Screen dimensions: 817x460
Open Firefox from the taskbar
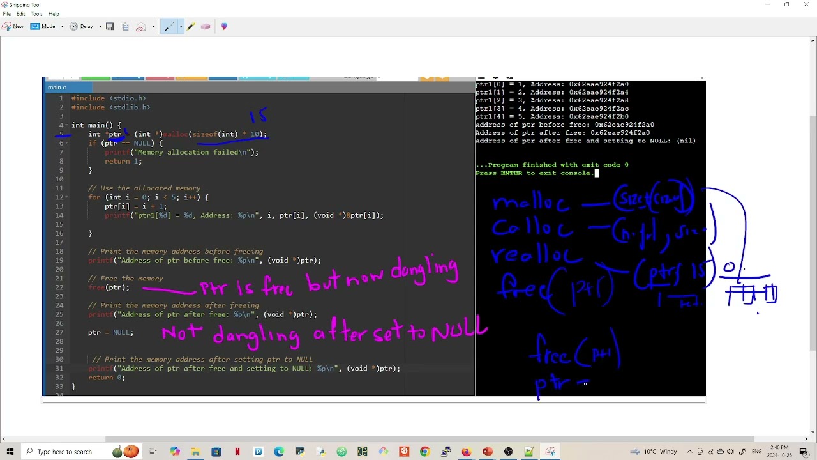(x=467, y=452)
